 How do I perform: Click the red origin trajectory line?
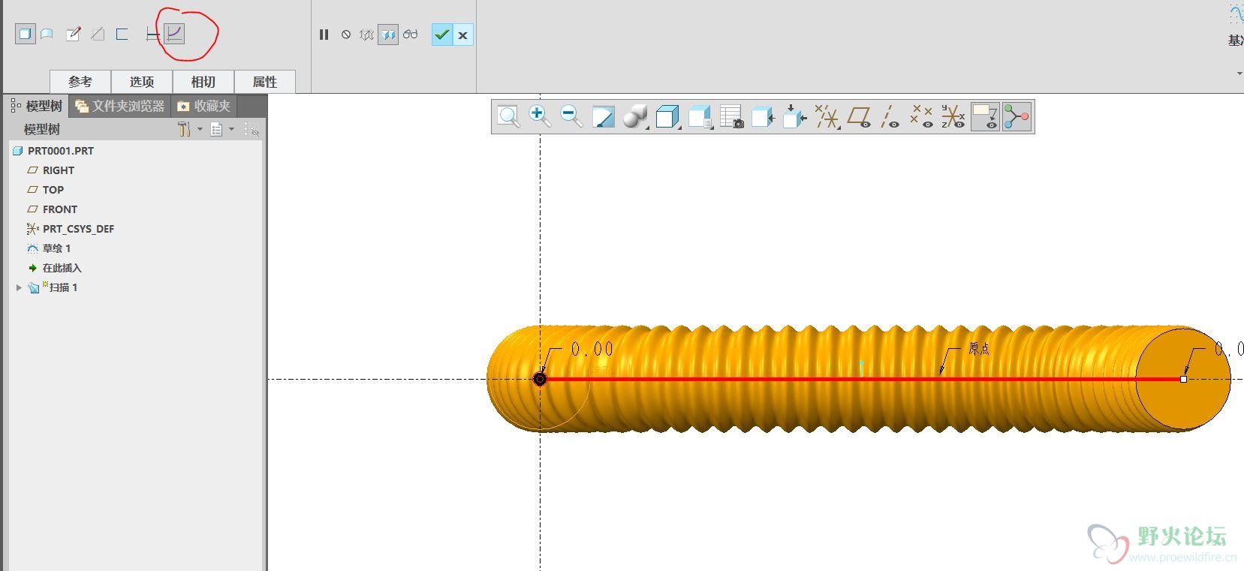click(x=861, y=379)
